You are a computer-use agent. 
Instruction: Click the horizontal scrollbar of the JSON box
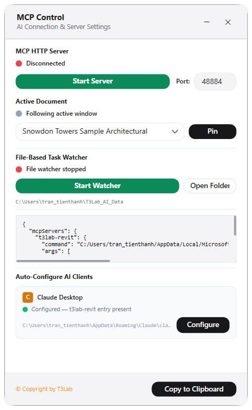point(63,260)
